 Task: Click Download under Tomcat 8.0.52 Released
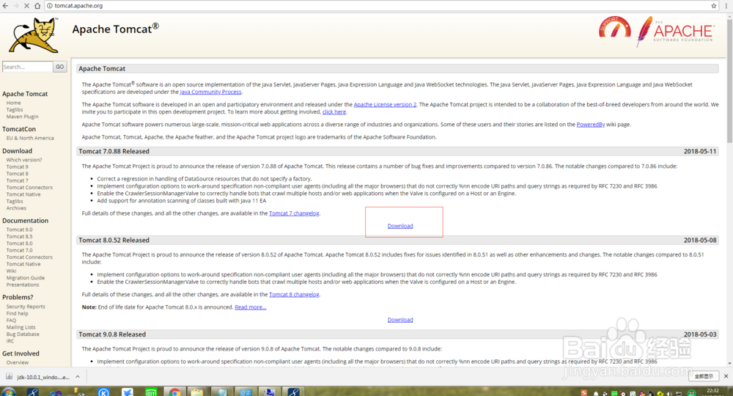pyautogui.click(x=400, y=320)
